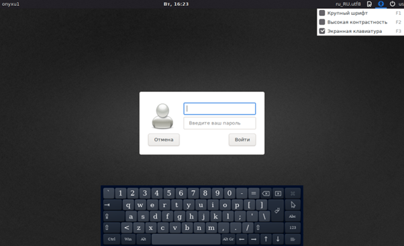Click the password field Введите ваш пароль

219,123
